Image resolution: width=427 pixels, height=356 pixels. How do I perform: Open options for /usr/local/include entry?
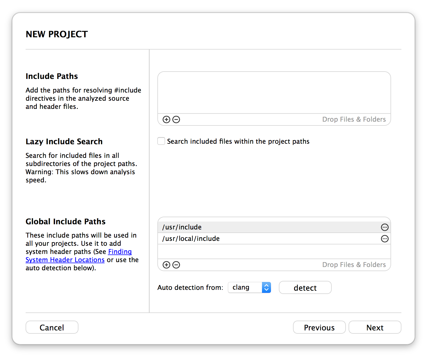coord(385,239)
